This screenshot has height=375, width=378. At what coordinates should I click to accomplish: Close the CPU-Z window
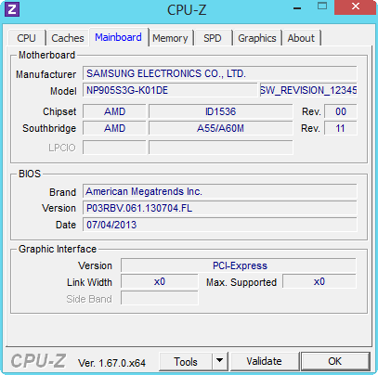click(356, 6)
